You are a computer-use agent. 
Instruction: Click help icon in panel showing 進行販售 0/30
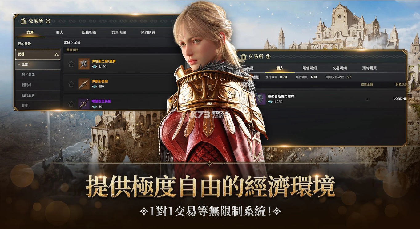click(x=268, y=56)
